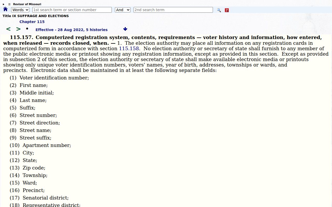The width and height of the screenshot is (332, 207).
Task: Open help via the red question mark
Action: click(227, 10)
